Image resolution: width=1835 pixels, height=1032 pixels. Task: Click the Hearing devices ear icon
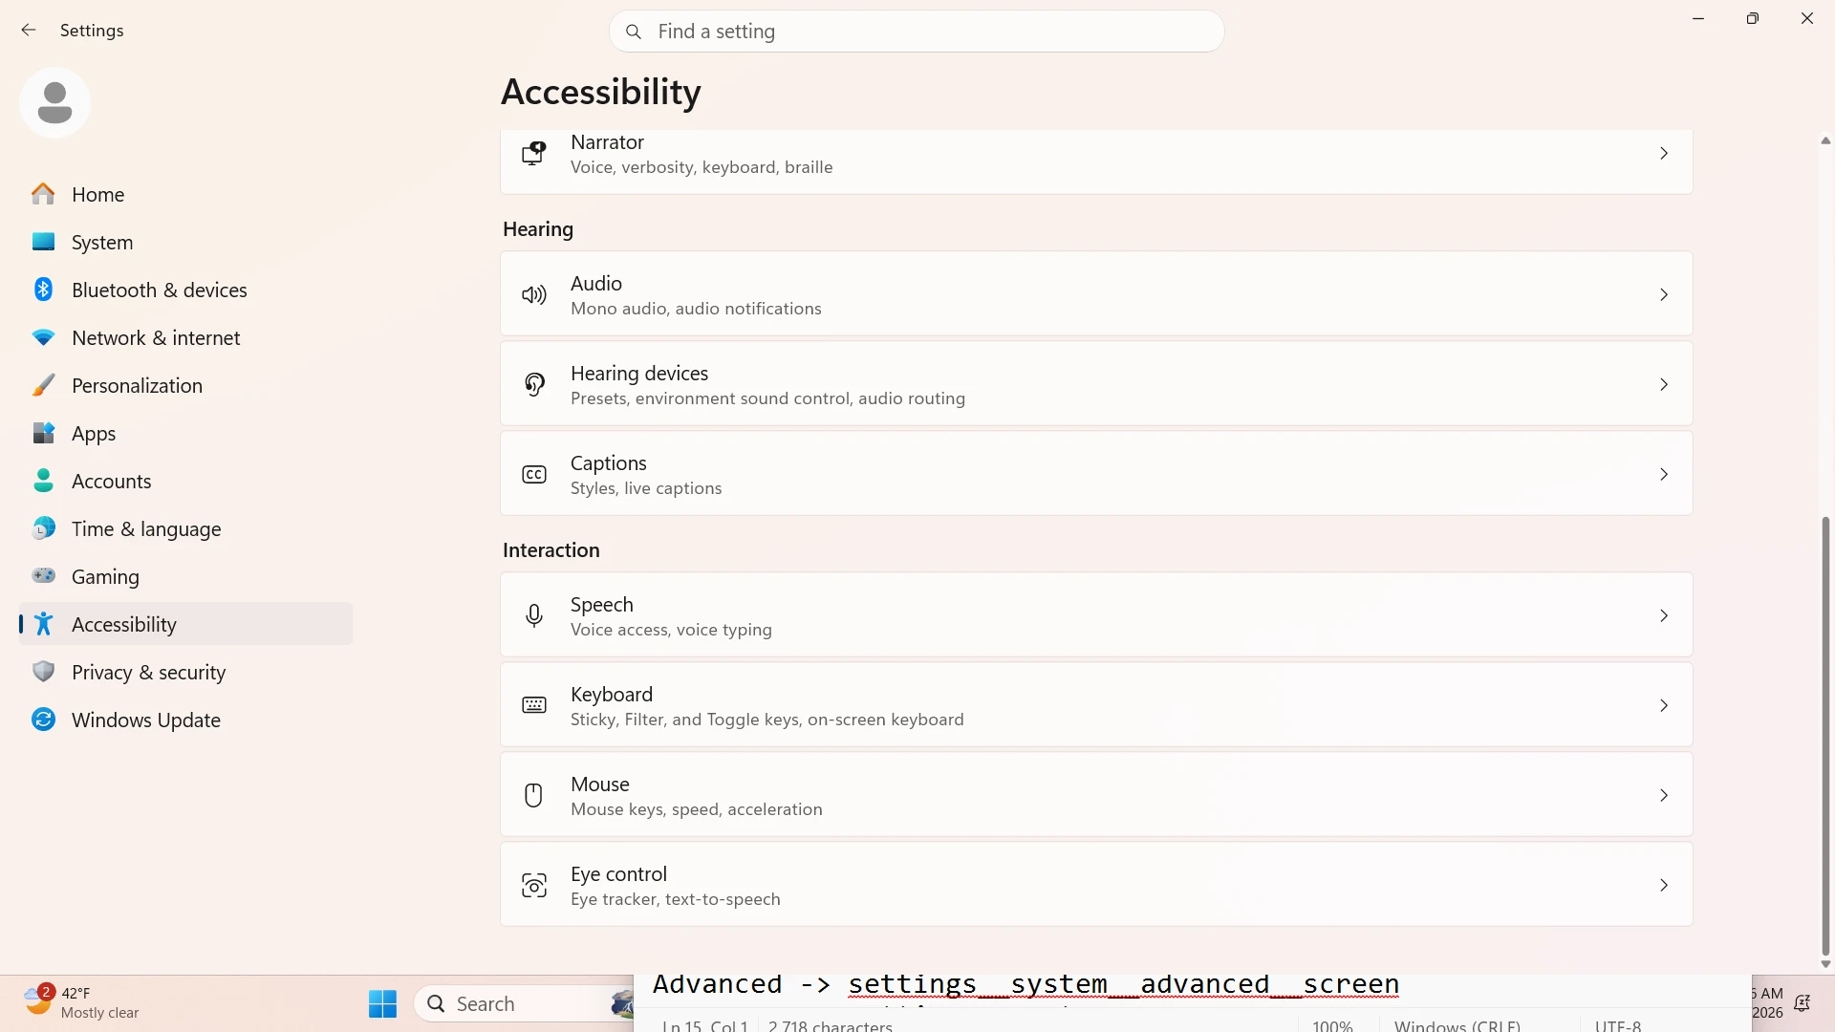pyautogui.click(x=534, y=384)
